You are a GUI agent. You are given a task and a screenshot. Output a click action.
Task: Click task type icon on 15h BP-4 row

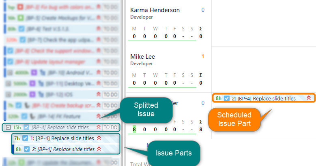26,128
